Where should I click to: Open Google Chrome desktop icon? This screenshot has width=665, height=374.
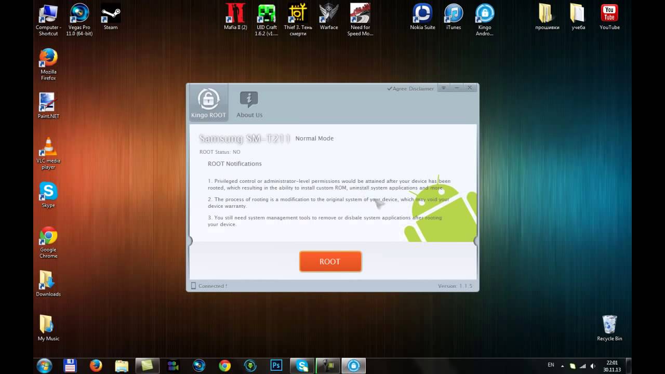pos(48,242)
